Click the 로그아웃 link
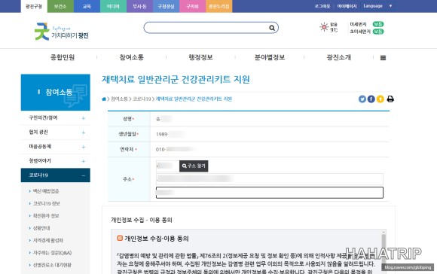Image resolution: width=437 pixels, height=274 pixels. click(322, 6)
